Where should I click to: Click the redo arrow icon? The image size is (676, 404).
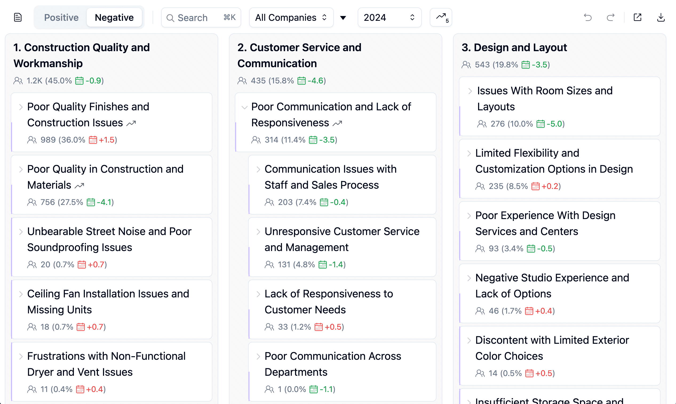point(611,17)
